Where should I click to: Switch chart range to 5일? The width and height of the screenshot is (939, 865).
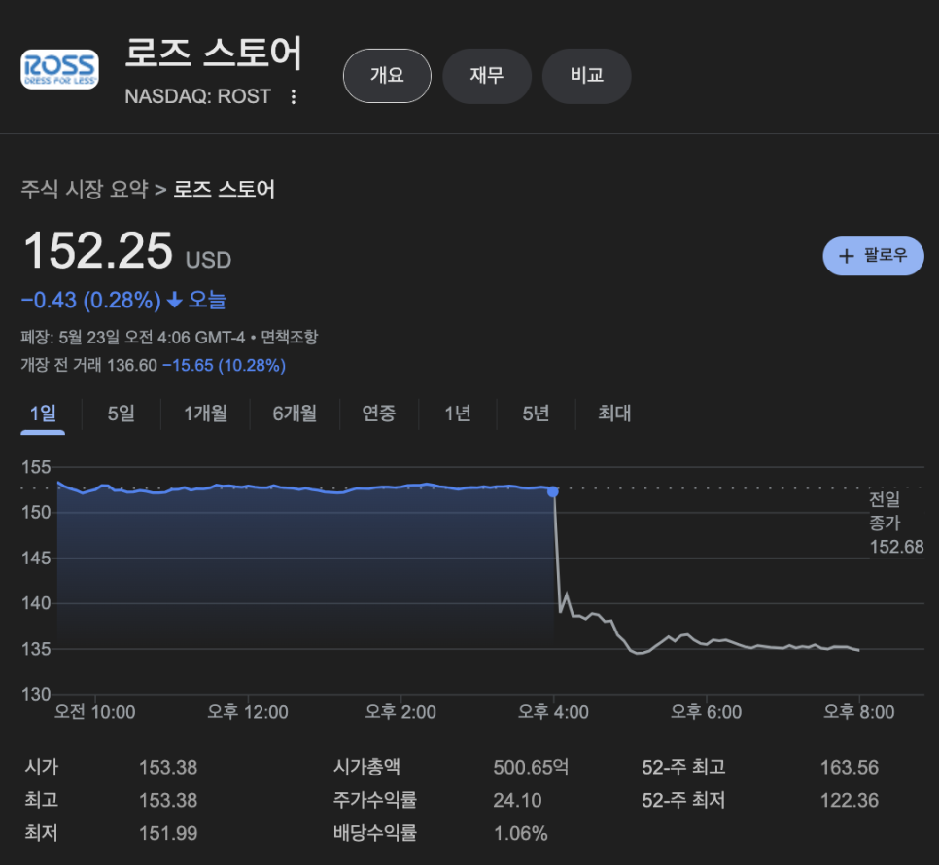tap(121, 414)
